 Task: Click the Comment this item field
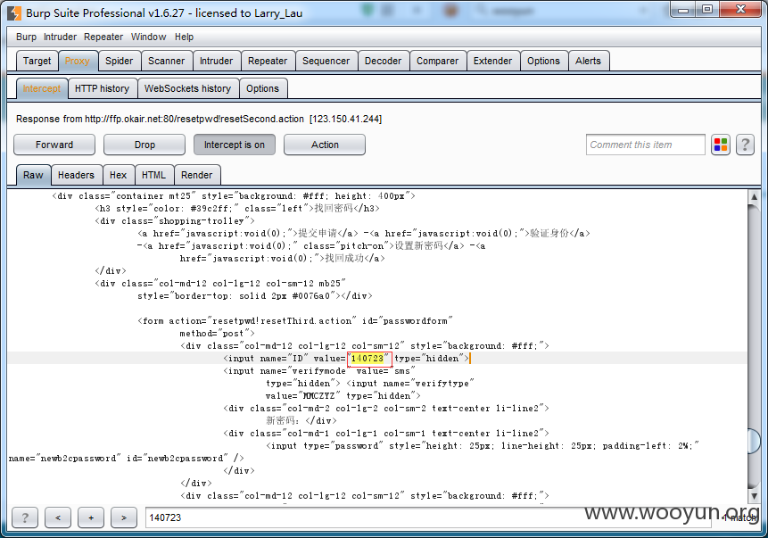click(x=645, y=145)
